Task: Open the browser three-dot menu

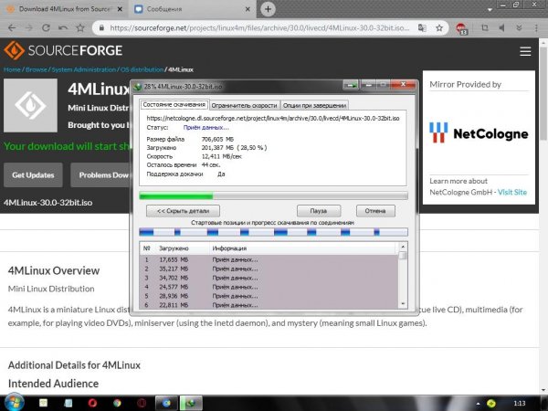Action: (x=536, y=28)
